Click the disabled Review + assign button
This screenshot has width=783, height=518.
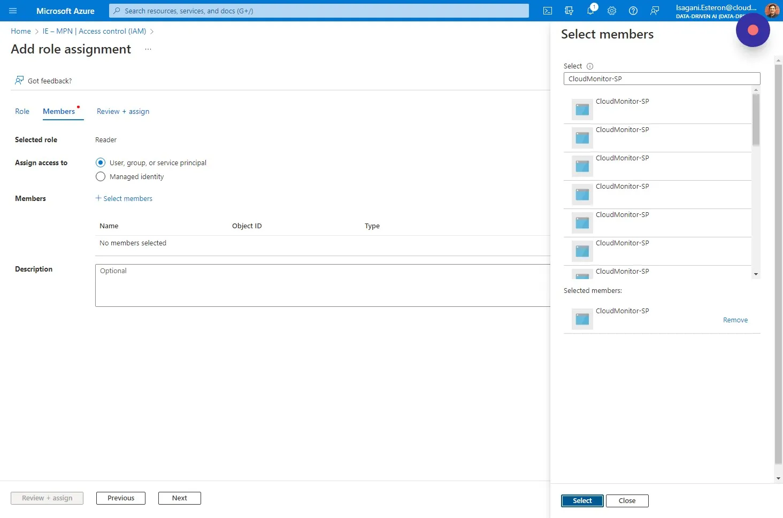click(47, 498)
